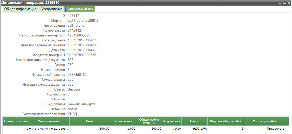This screenshot has height=134, width=292.
Task: Open the Уведомления tab
Action: (52, 9)
